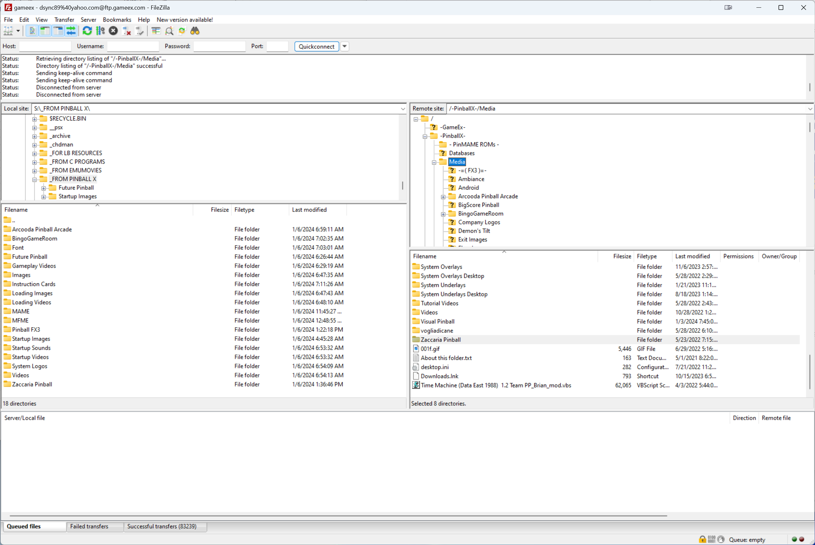Toggle the transfer queue display
The height and width of the screenshot is (545, 815).
[71, 31]
